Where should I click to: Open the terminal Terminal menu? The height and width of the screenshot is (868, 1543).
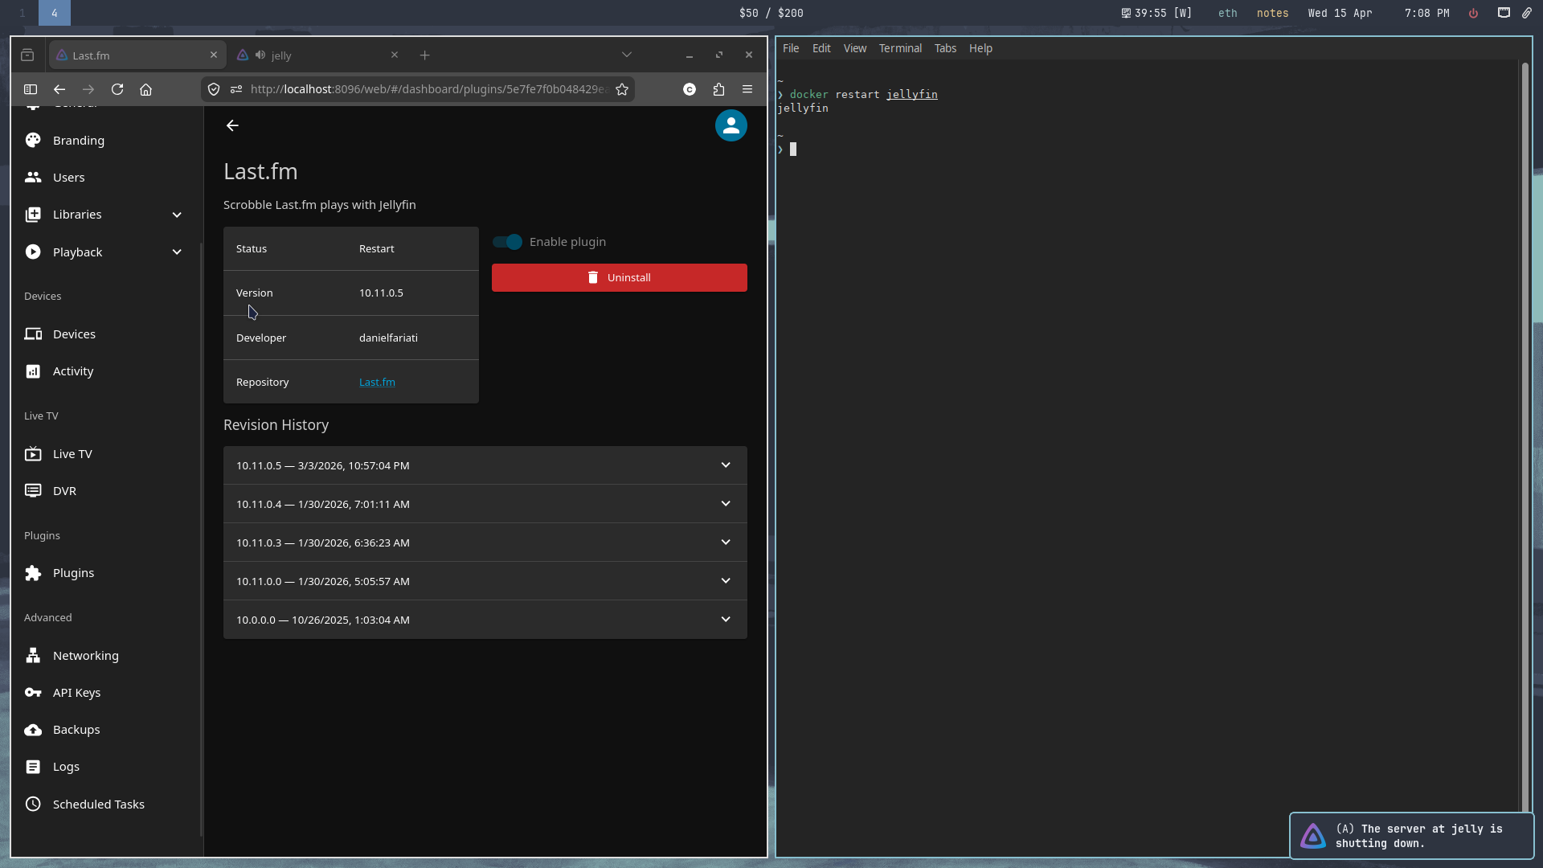pos(900,48)
